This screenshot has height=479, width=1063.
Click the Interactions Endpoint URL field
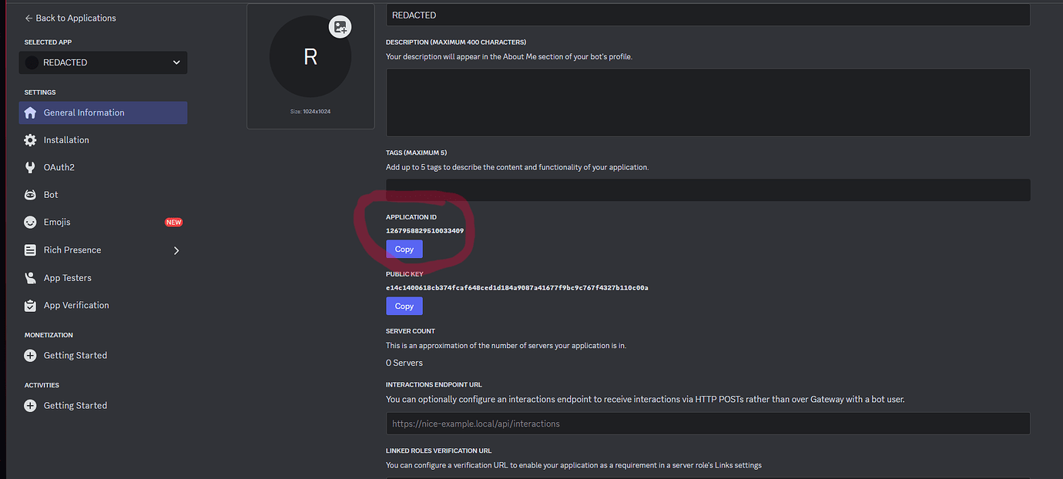(x=707, y=423)
